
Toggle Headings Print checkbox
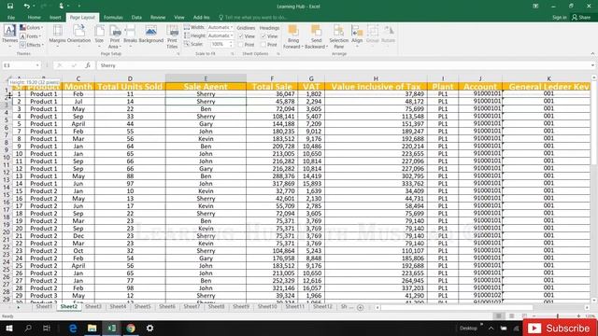click(263, 45)
